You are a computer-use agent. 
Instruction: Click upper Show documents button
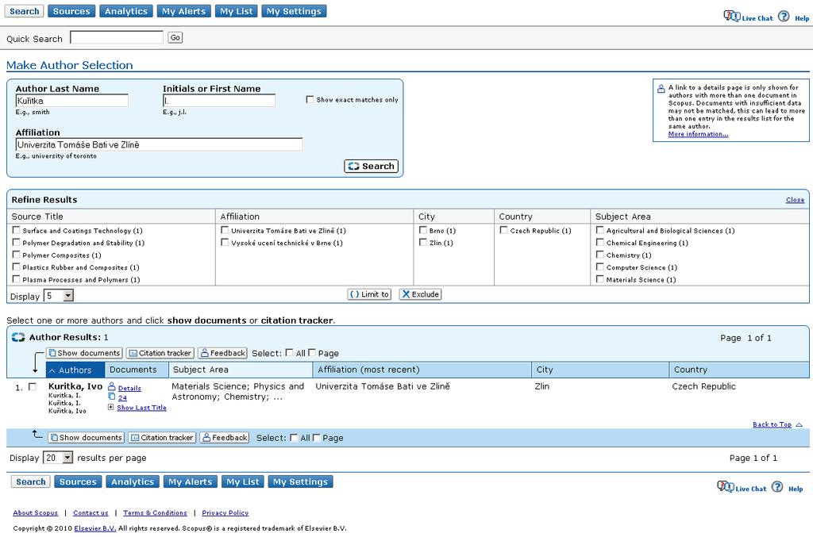coord(84,353)
